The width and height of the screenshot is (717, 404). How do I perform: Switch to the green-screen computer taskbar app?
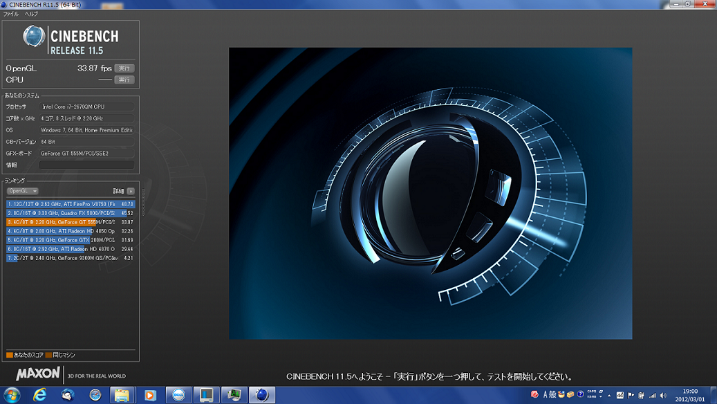tap(234, 395)
